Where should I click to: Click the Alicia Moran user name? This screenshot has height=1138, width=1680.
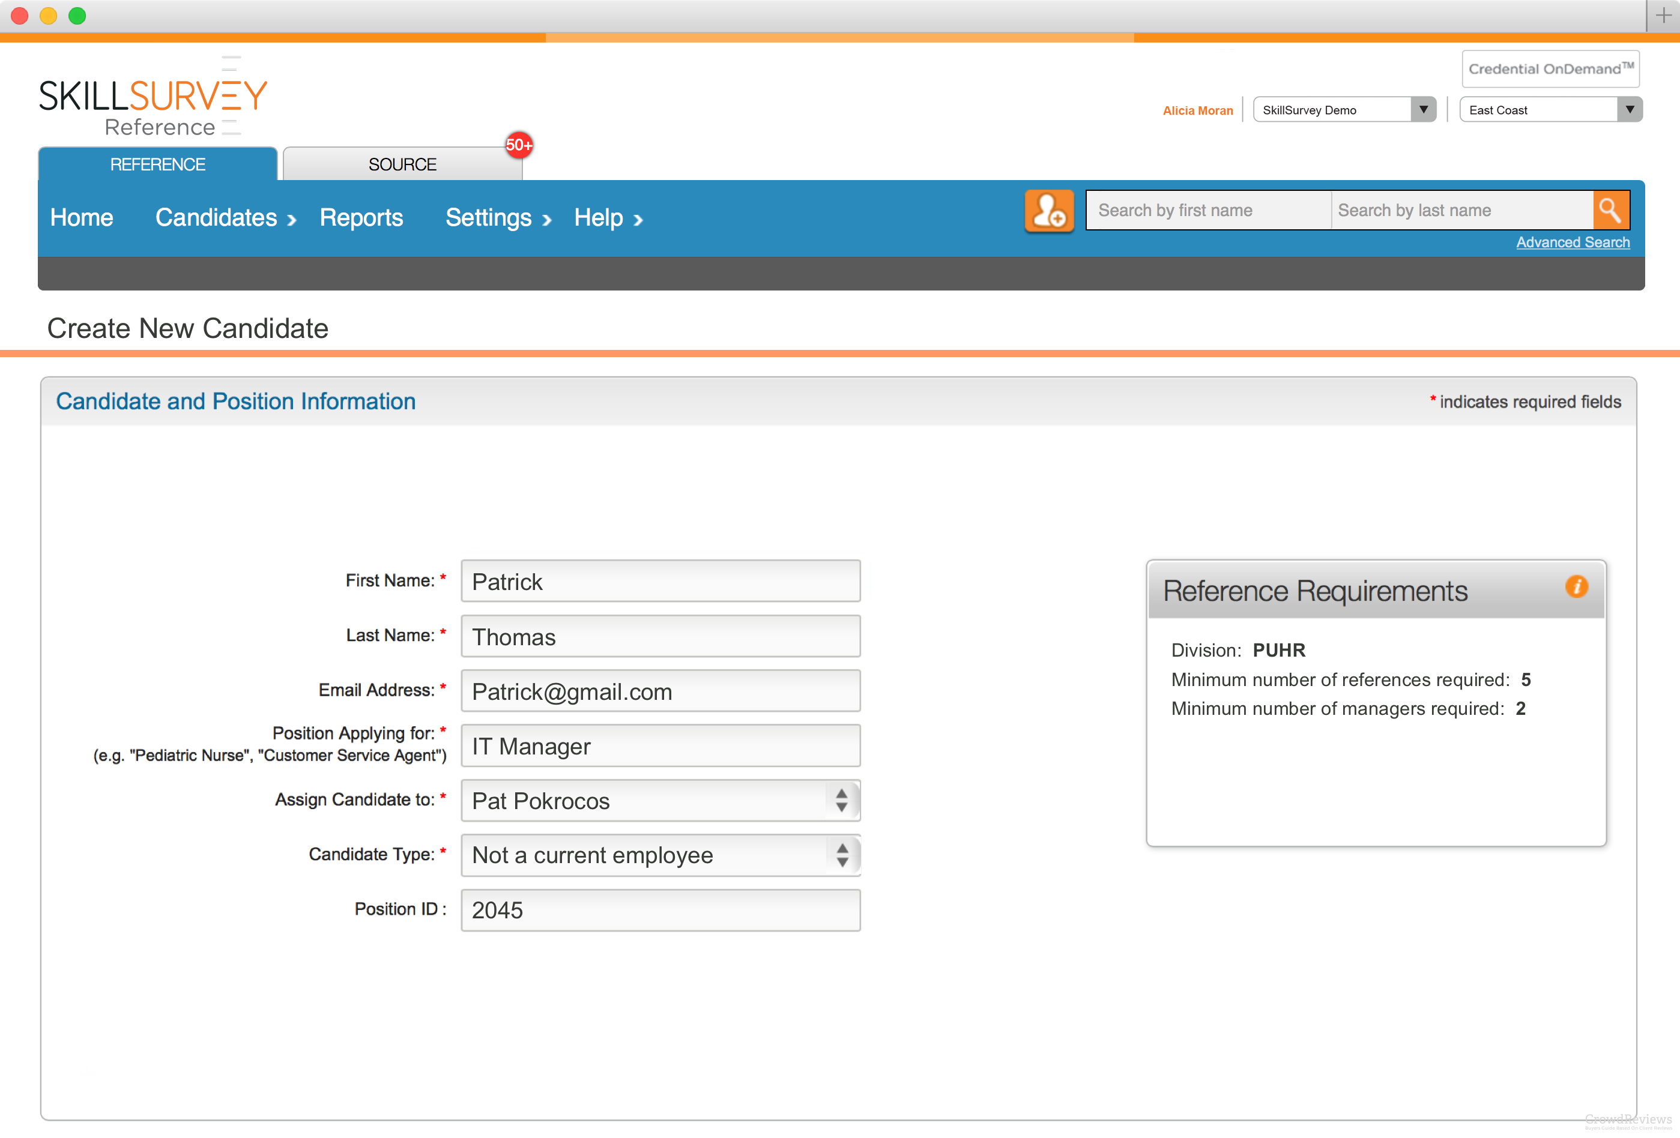(x=1198, y=110)
